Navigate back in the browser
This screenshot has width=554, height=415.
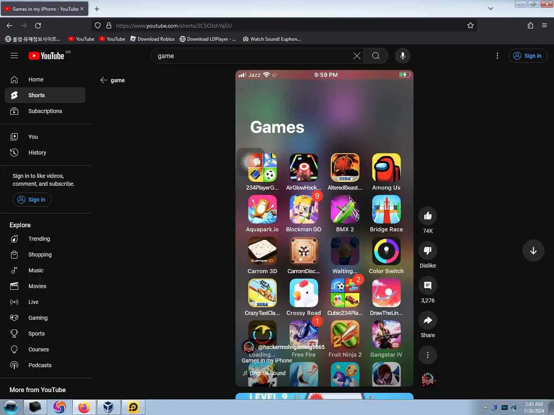(x=9, y=26)
